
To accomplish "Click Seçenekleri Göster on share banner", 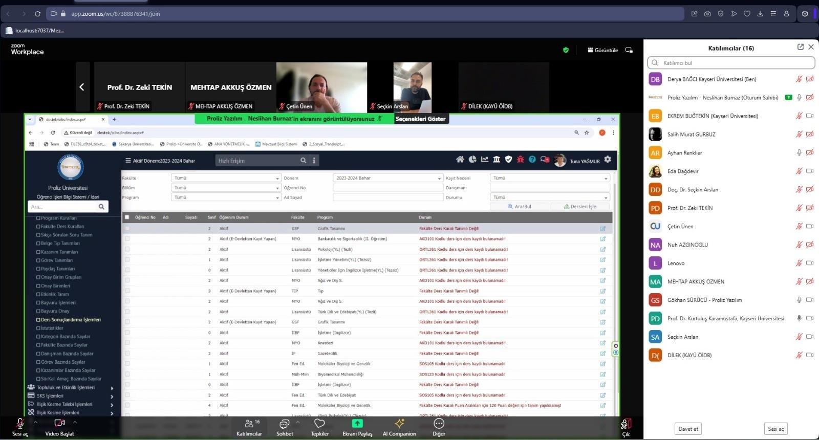I will point(420,119).
